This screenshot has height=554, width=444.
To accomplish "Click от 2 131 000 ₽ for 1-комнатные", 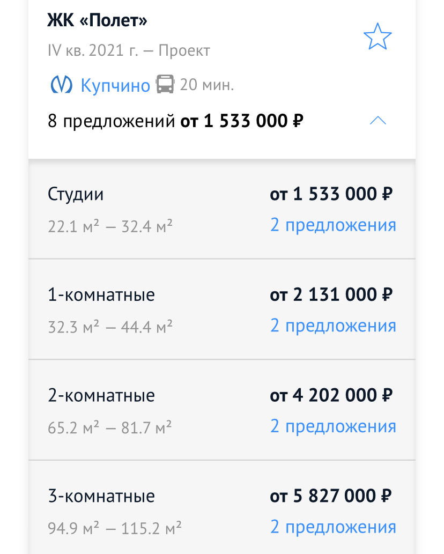I will pyautogui.click(x=331, y=294).
